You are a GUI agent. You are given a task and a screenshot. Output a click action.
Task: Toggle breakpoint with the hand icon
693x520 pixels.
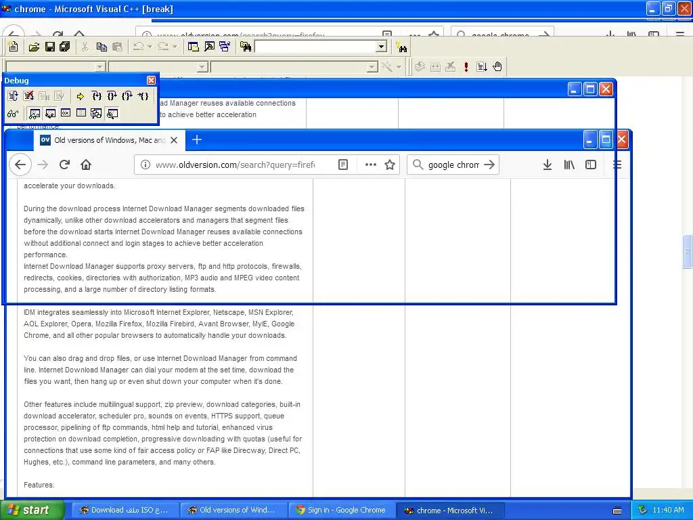coord(497,67)
